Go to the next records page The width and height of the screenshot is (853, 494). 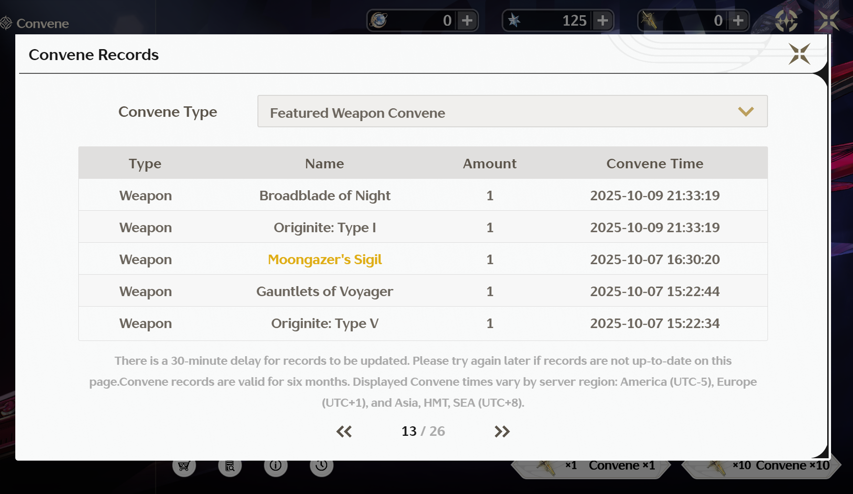coord(502,432)
